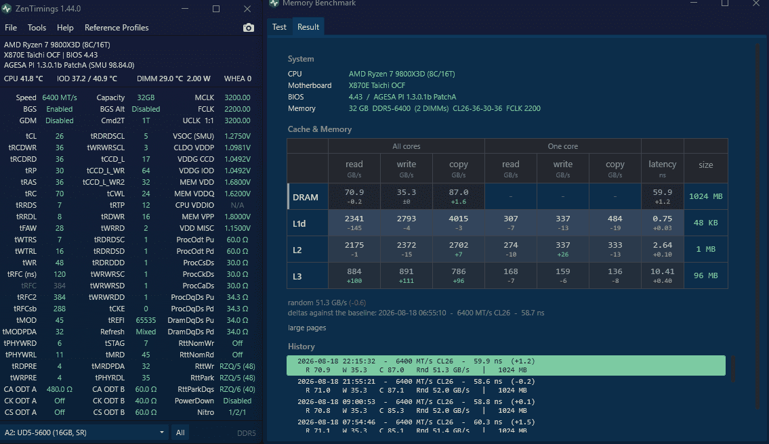769x444 pixels.
Task: Click the history list scrollbar
Action: click(733, 368)
